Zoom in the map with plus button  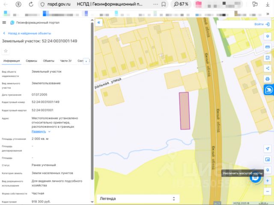click(268, 181)
